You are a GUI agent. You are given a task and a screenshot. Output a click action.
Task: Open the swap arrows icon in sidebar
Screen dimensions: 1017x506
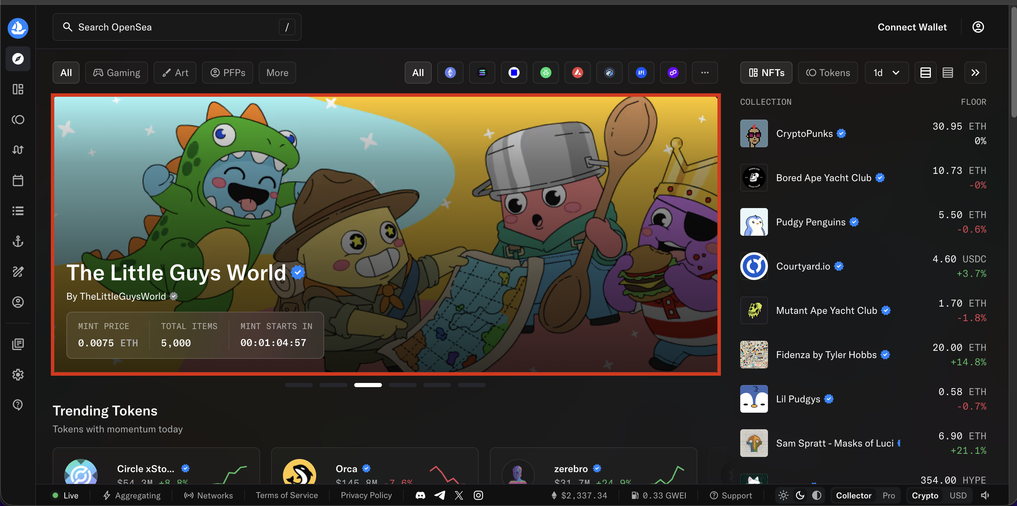[x=18, y=150]
